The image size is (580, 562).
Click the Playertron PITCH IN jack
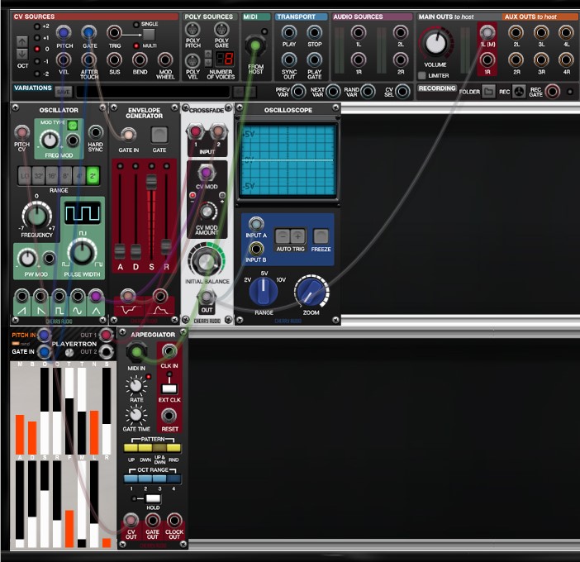(45, 336)
